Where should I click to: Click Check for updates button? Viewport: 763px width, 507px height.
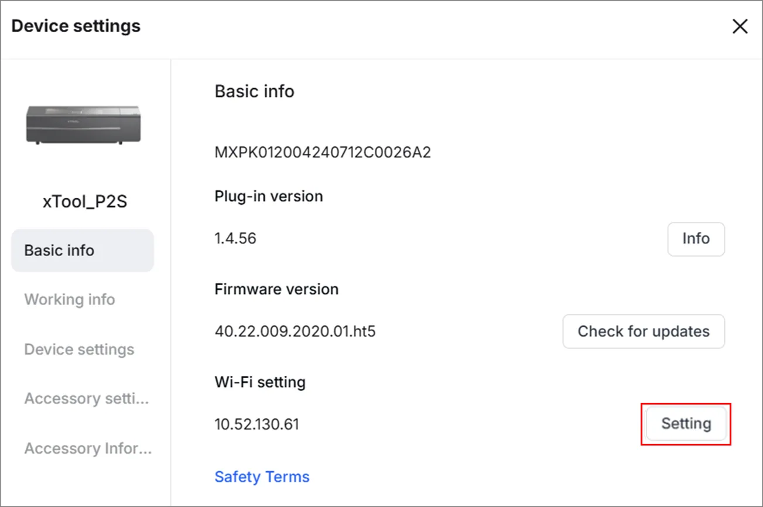(644, 331)
